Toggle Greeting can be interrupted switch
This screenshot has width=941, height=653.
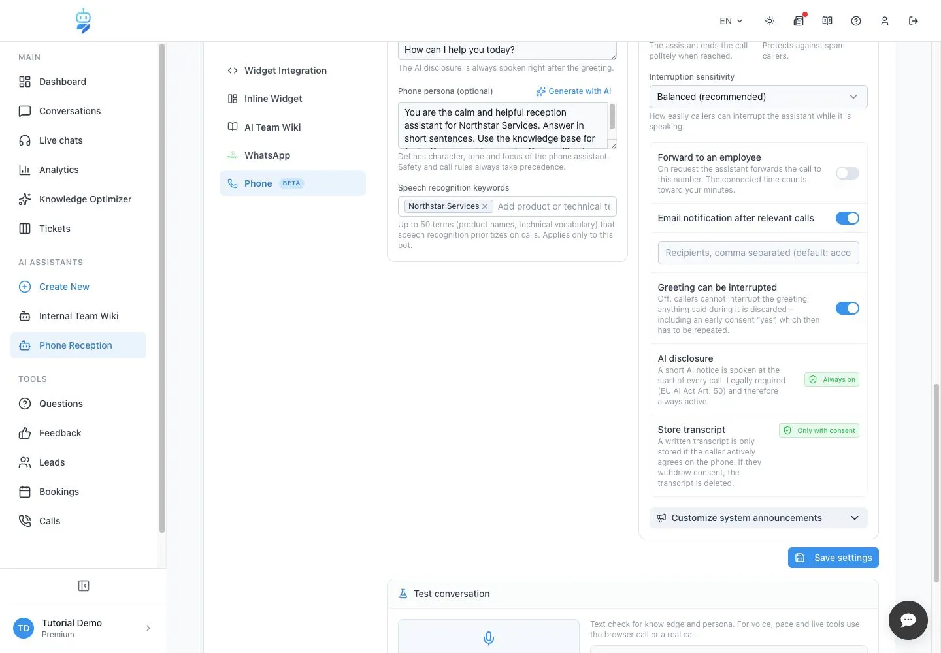pyautogui.click(x=848, y=308)
